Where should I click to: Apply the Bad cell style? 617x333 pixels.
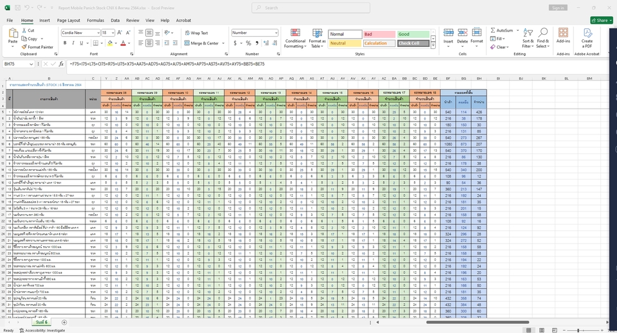[379, 34]
